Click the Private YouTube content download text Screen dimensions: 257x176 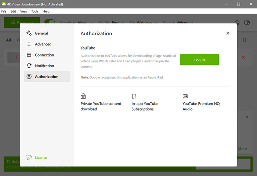coord(101,106)
